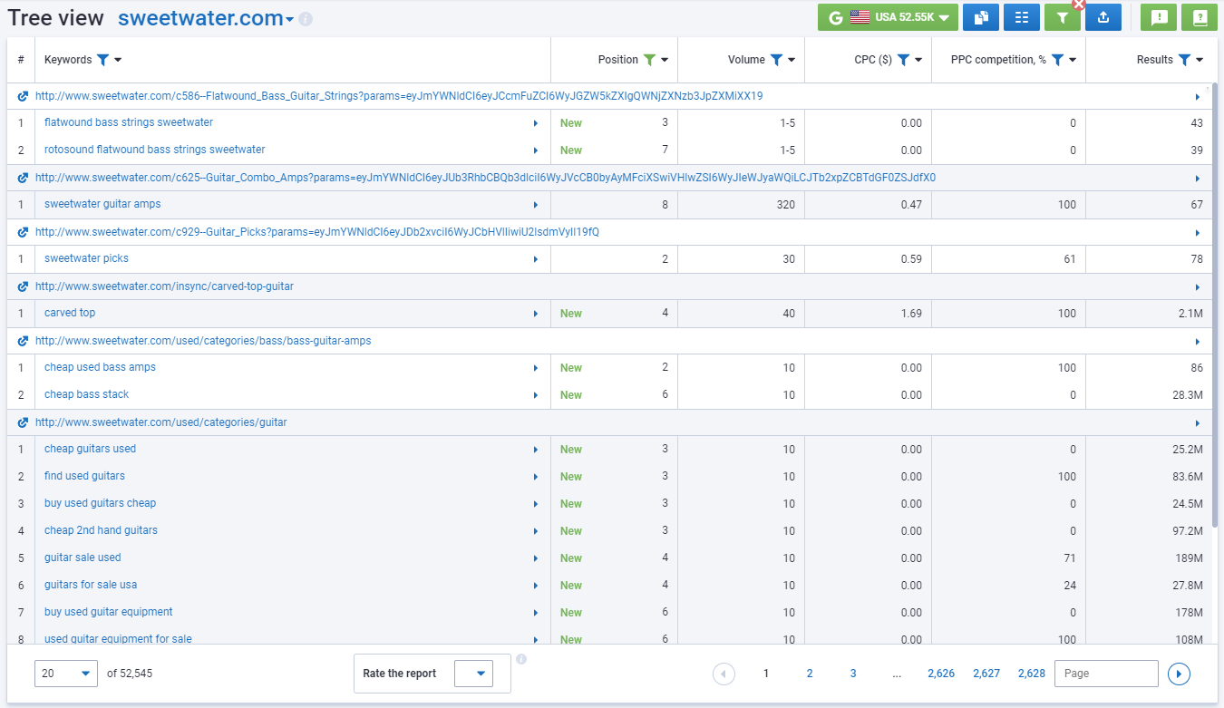Click the Results column filter icon
The width and height of the screenshot is (1224, 708).
(1184, 60)
